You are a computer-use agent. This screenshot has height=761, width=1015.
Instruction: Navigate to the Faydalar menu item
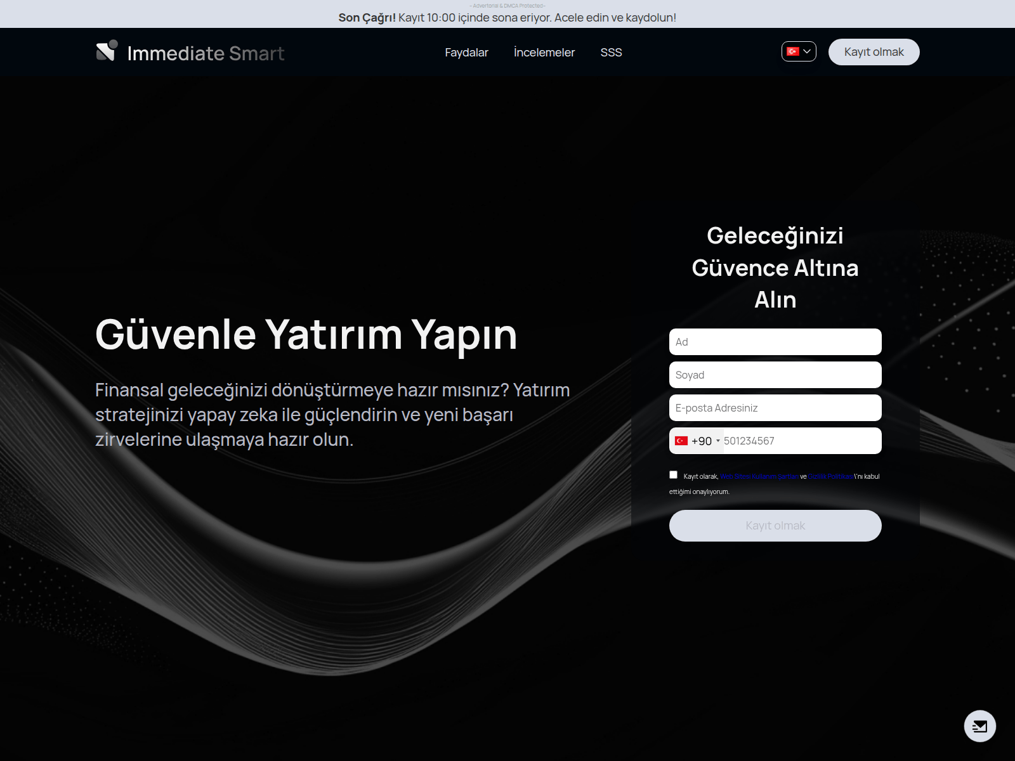[467, 52]
